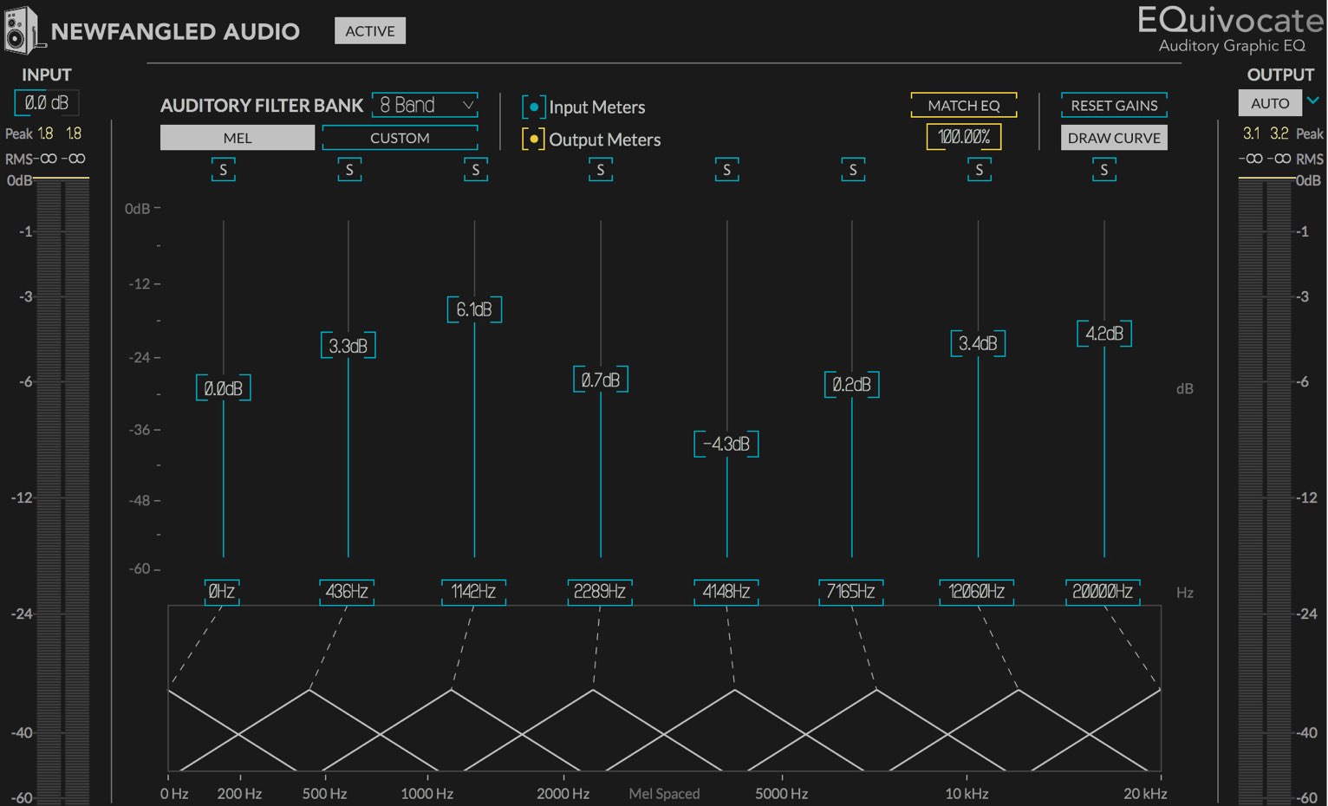Click the Newfangled Audio speaker logo
The width and height of the screenshot is (1328, 806).
pos(22,30)
